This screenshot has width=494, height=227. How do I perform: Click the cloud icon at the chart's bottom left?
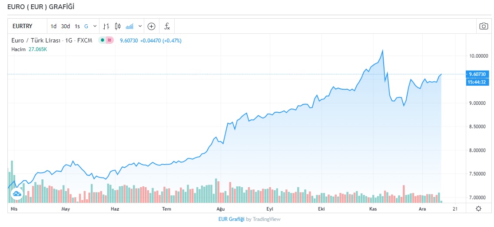[x=17, y=195]
